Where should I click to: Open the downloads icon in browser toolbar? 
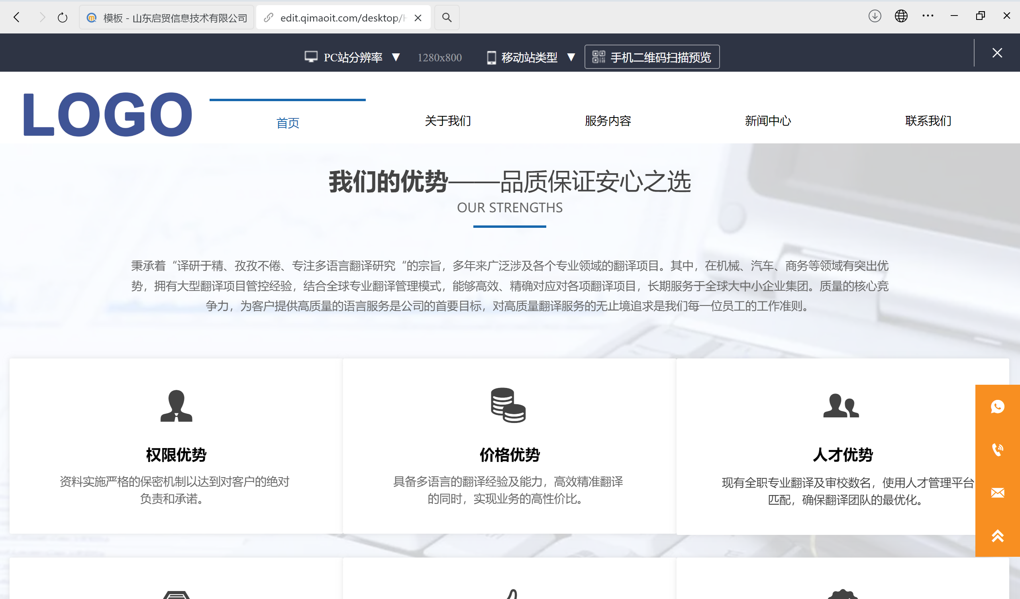[x=874, y=16]
